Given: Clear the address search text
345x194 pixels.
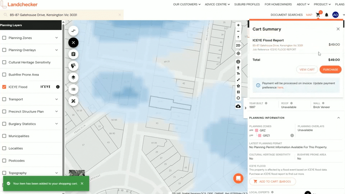Looking at the screenshot, I should pyautogui.click(x=120, y=15).
